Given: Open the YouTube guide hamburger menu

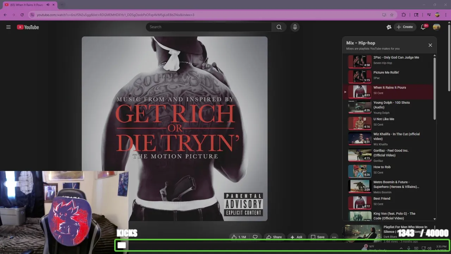Looking at the screenshot, I should pyautogui.click(x=8, y=27).
